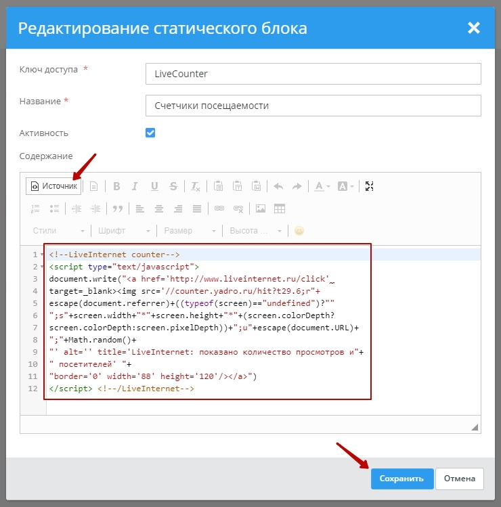Click the Remove Format icon
The height and width of the screenshot is (507, 501).
[196, 186]
